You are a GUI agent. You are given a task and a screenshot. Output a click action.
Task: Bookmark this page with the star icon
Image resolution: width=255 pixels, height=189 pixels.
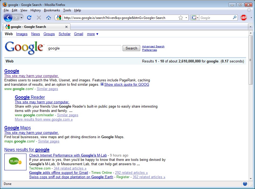pos(181,18)
